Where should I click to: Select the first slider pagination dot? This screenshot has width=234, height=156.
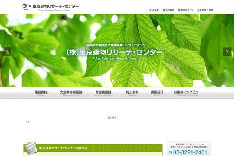point(113,80)
